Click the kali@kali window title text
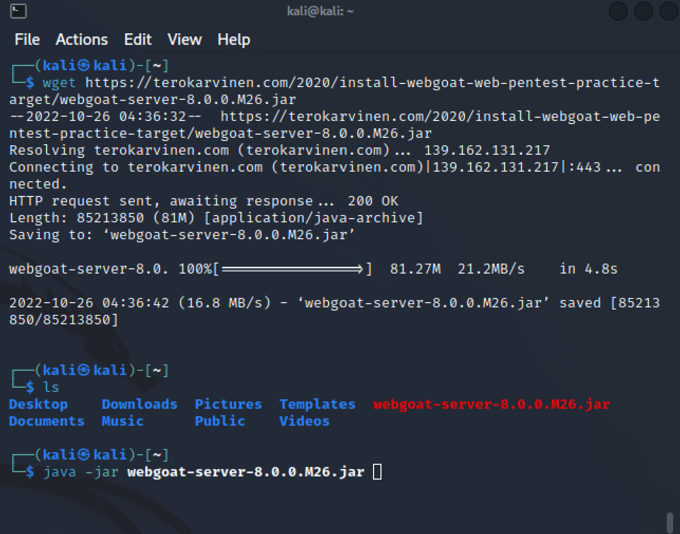The height and width of the screenshot is (534, 680). pyautogui.click(x=320, y=11)
